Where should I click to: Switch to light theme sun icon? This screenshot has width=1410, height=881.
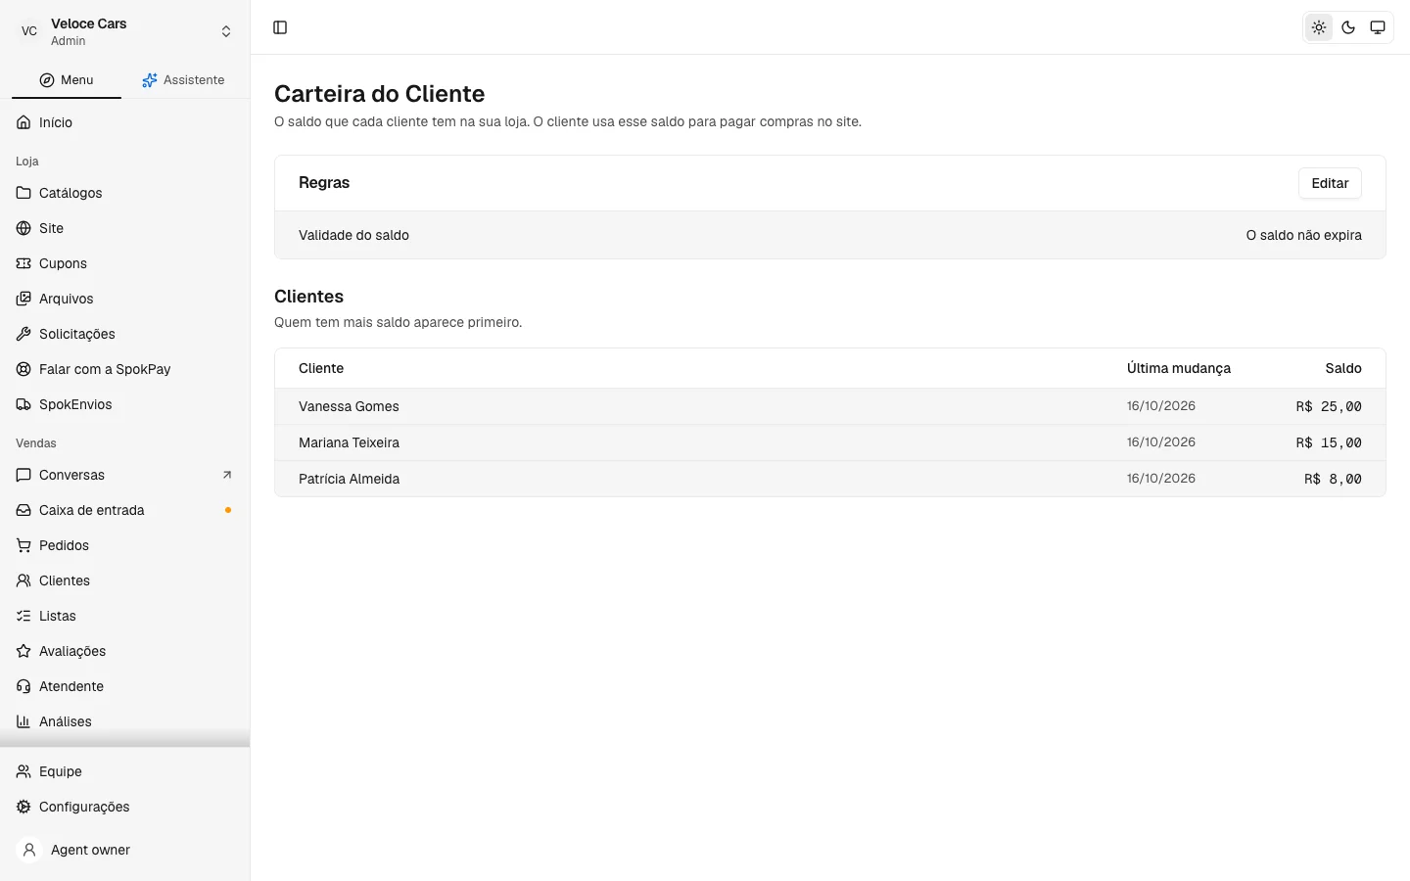[x=1319, y=27]
